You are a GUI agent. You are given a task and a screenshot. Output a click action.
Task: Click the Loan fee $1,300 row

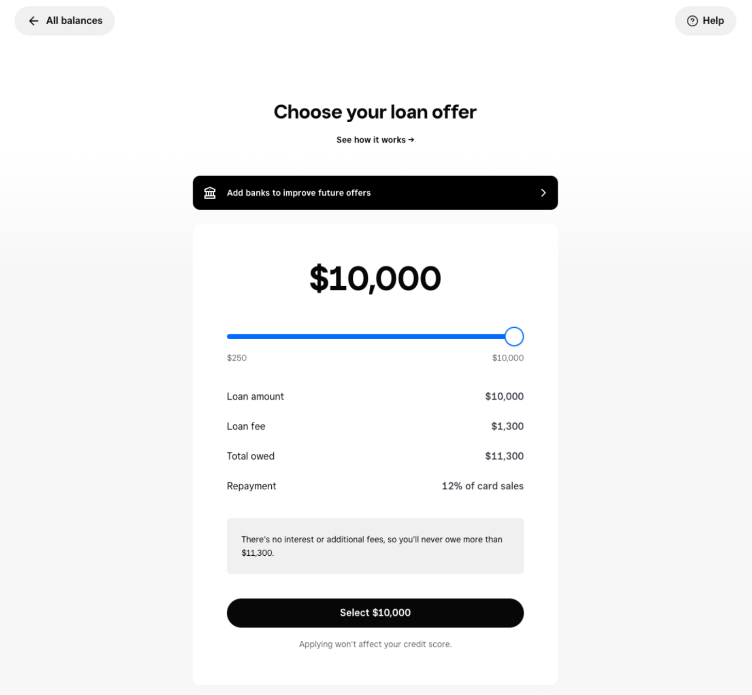[375, 426]
